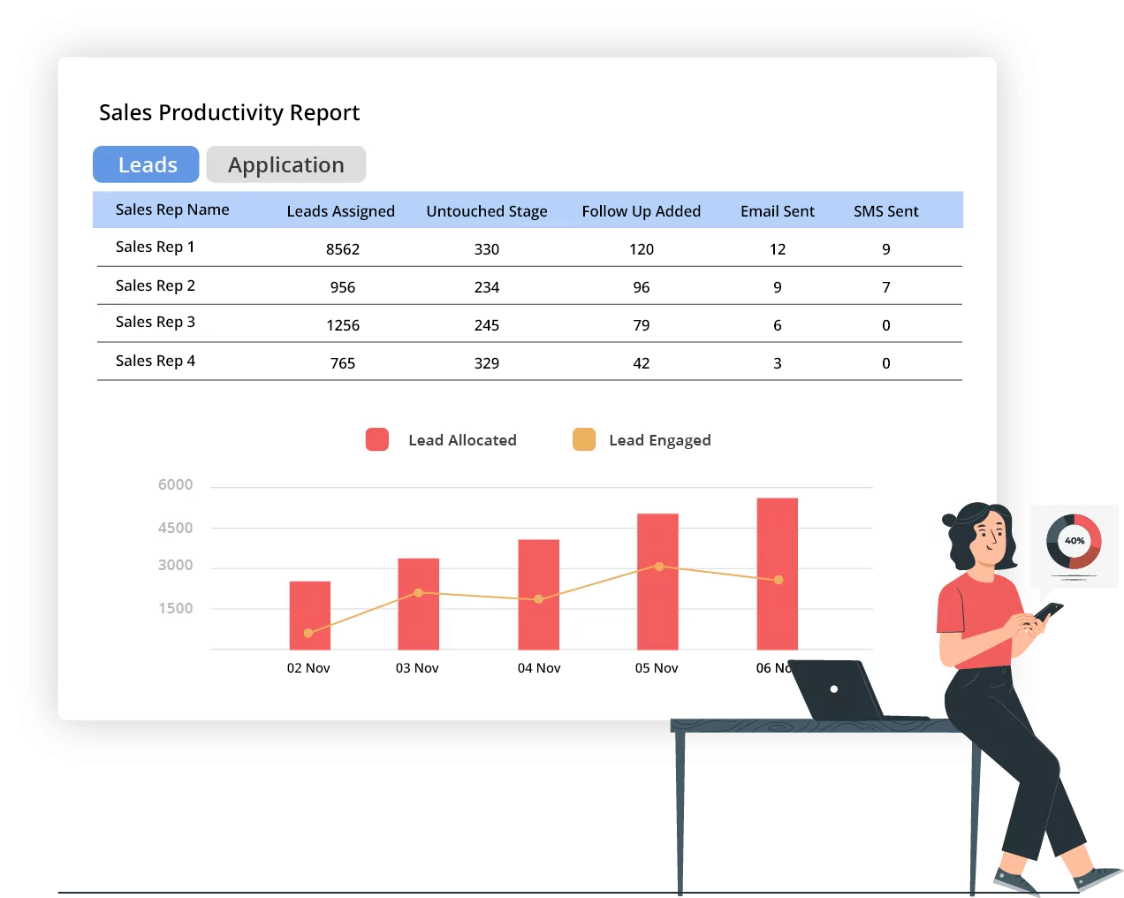Click the 40% donut chart icon
The width and height of the screenshot is (1124, 898).
click(x=1074, y=541)
